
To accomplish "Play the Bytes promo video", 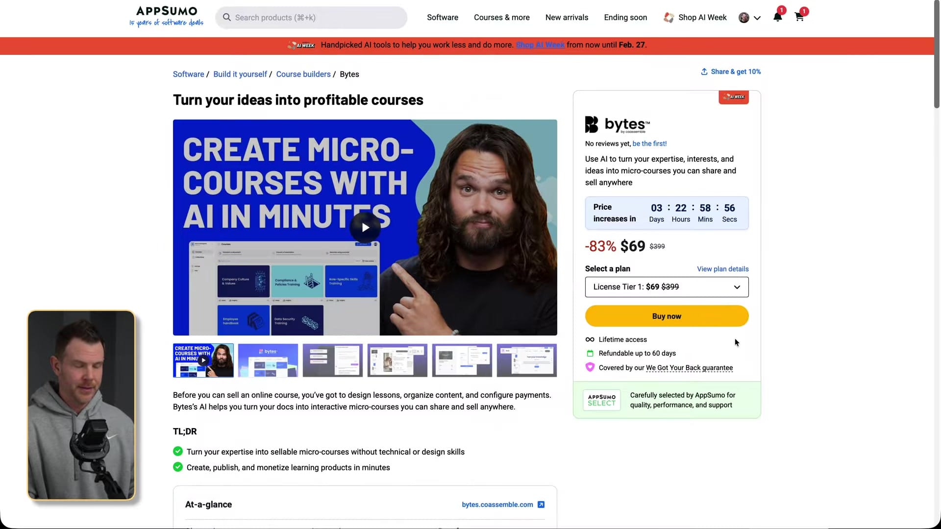I will point(365,228).
